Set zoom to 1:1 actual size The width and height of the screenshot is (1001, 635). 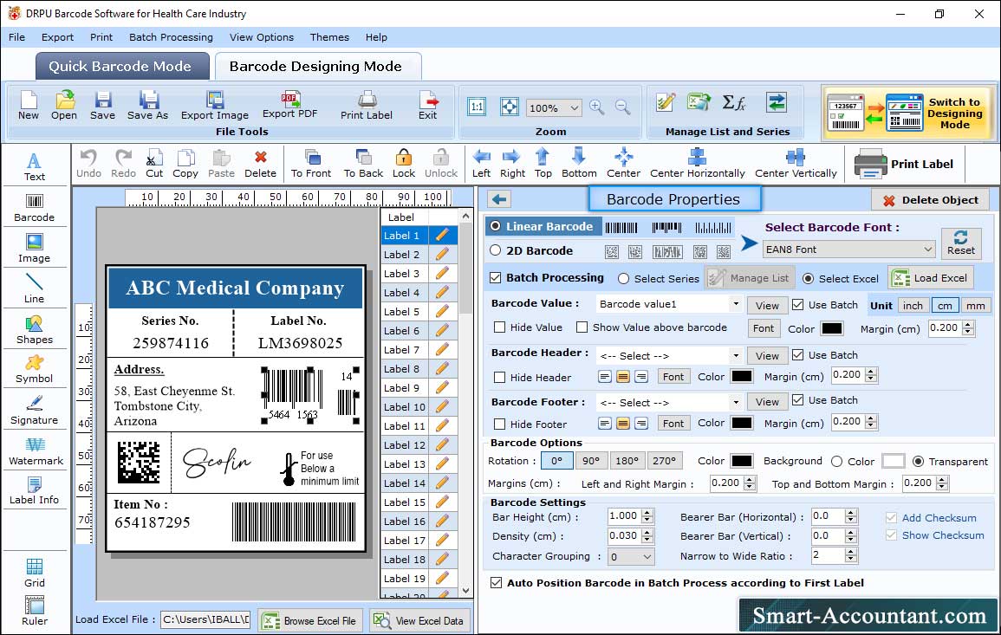click(477, 107)
